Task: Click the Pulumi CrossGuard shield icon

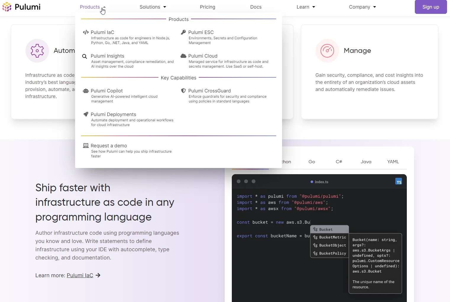Action: point(183,91)
